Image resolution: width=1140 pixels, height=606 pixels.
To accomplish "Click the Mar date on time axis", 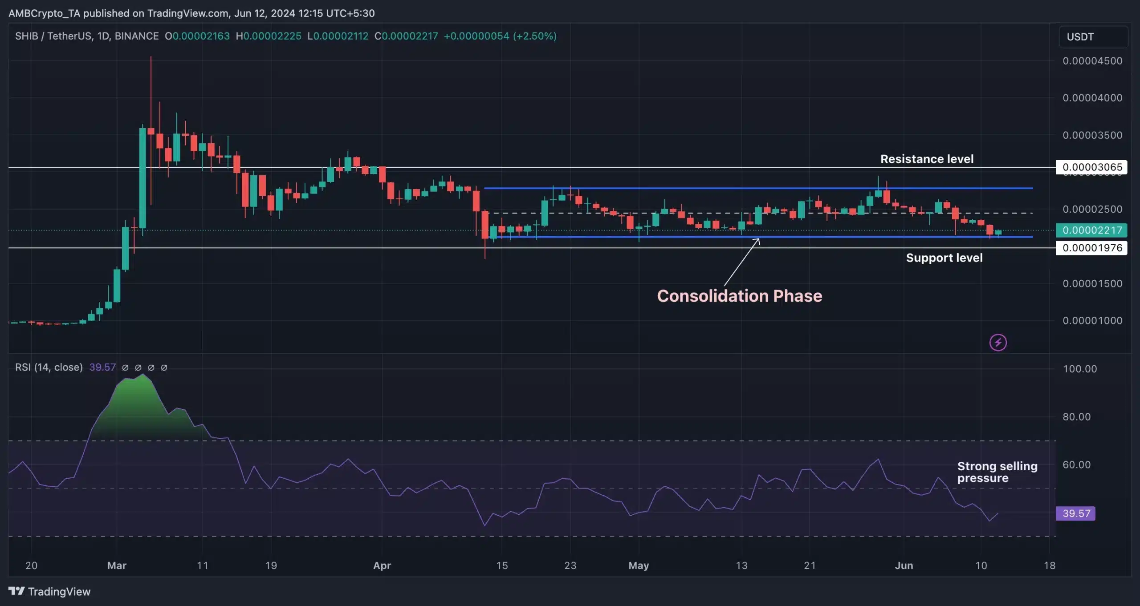I will pos(117,566).
